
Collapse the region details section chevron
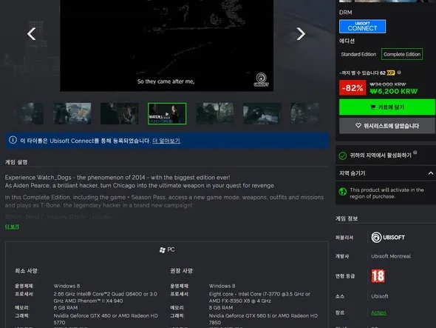430,173
